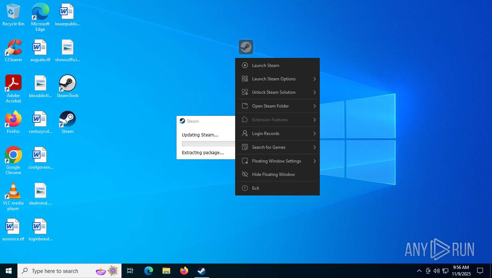Viewport: 492px width, 278px height.
Task: Click the list icon beside Launch Steam Options
Action: point(245,79)
